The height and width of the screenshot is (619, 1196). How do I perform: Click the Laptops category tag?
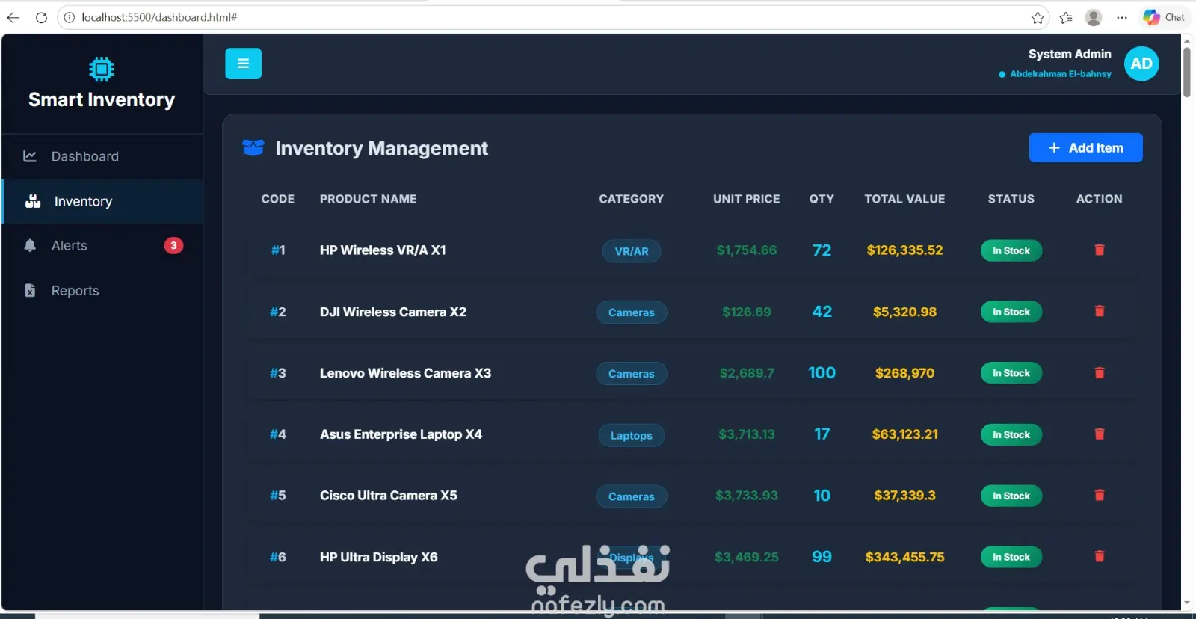(632, 435)
